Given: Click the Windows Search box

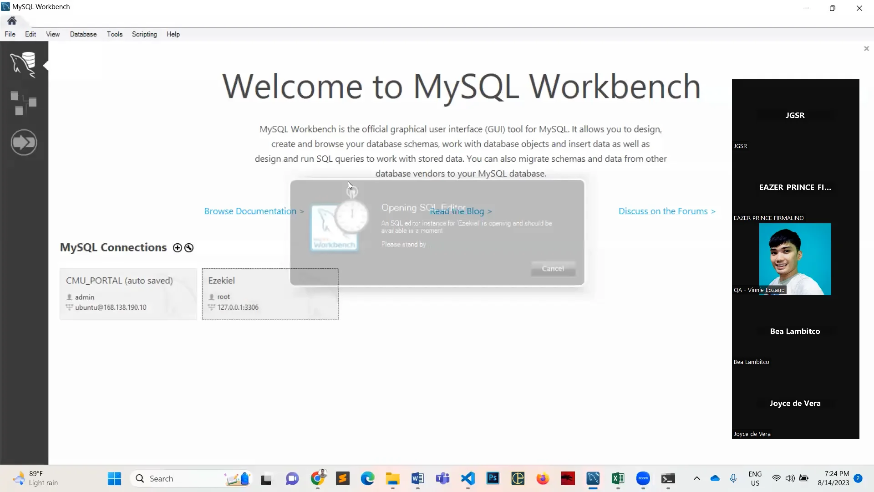Looking at the screenshot, I should coord(182,478).
